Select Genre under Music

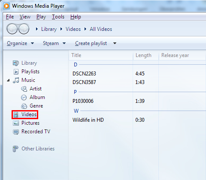tap(36, 106)
